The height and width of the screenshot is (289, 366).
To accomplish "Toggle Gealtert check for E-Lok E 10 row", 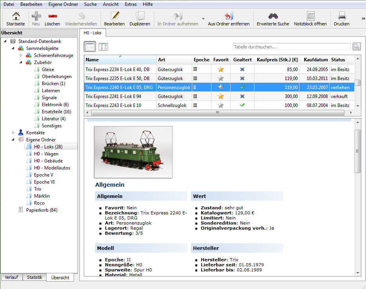I will [x=242, y=105].
